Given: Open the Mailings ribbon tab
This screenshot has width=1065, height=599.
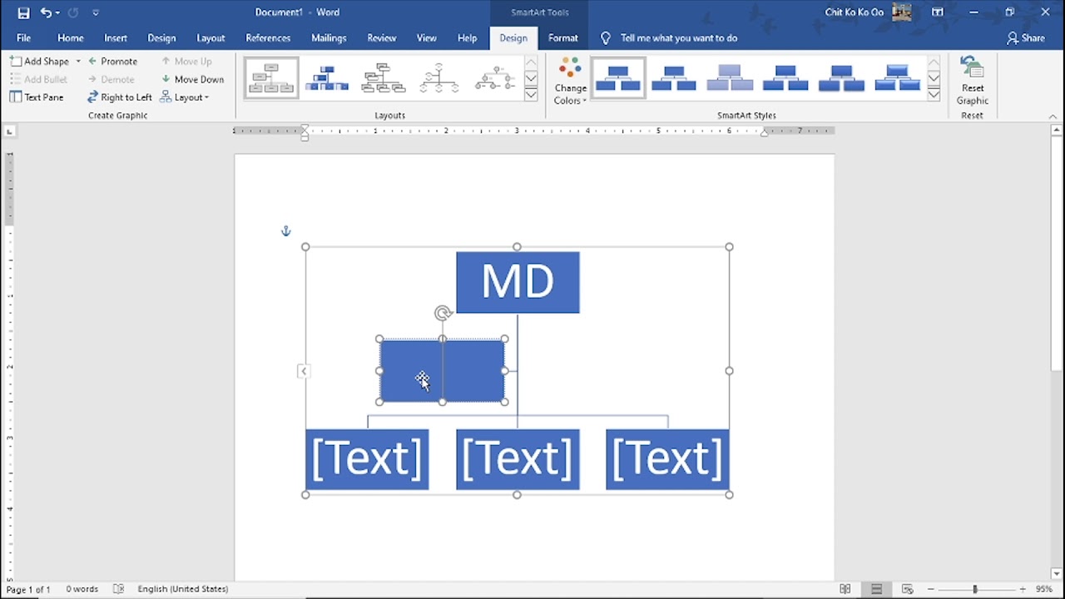Looking at the screenshot, I should pos(329,38).
